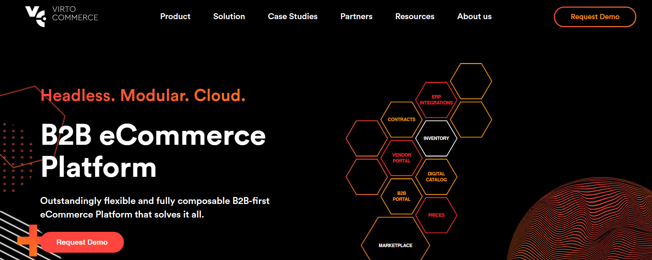Expand the Resources menu
Screen dimensions: 652x260
click(x=415, y=16)
